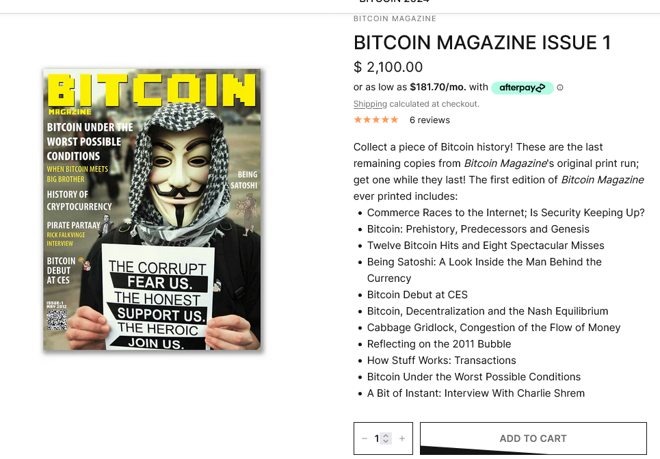
Task: Add the magazine to cart
Action: click(x=533, y=438)
